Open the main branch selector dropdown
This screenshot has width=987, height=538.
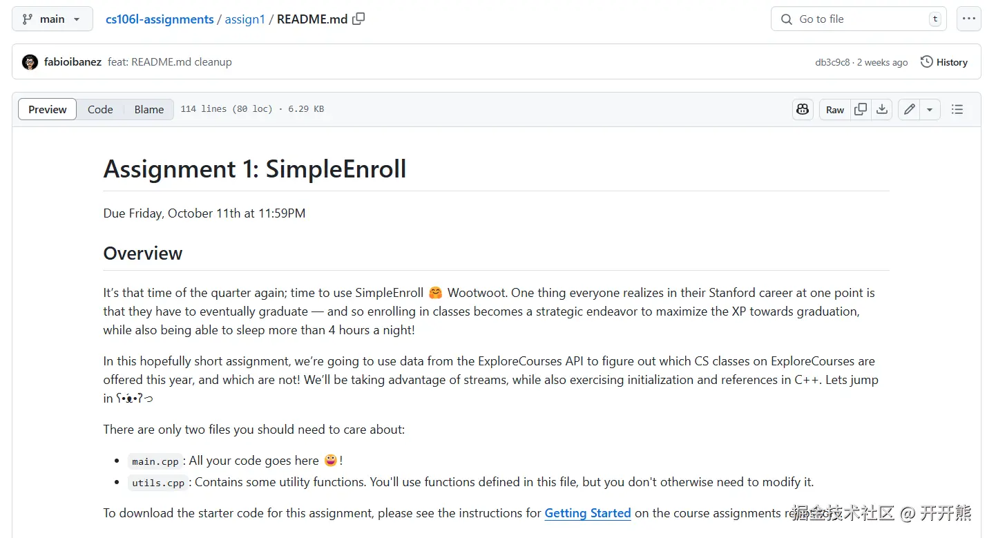[x=52, y=19]
